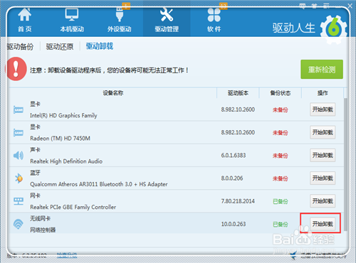Uninstall Realtek PCIe GBE driver
The height and width of the screenshot is (263, 356).
(x=323, y=201)
